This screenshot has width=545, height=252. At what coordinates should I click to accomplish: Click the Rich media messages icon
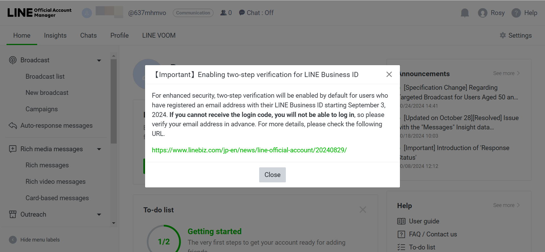click(x=13, y=149)
